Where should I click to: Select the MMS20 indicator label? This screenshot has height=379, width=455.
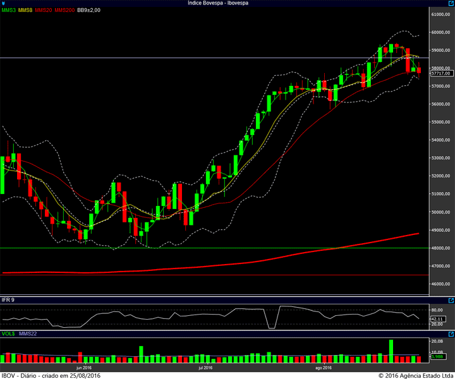[44, 10]
